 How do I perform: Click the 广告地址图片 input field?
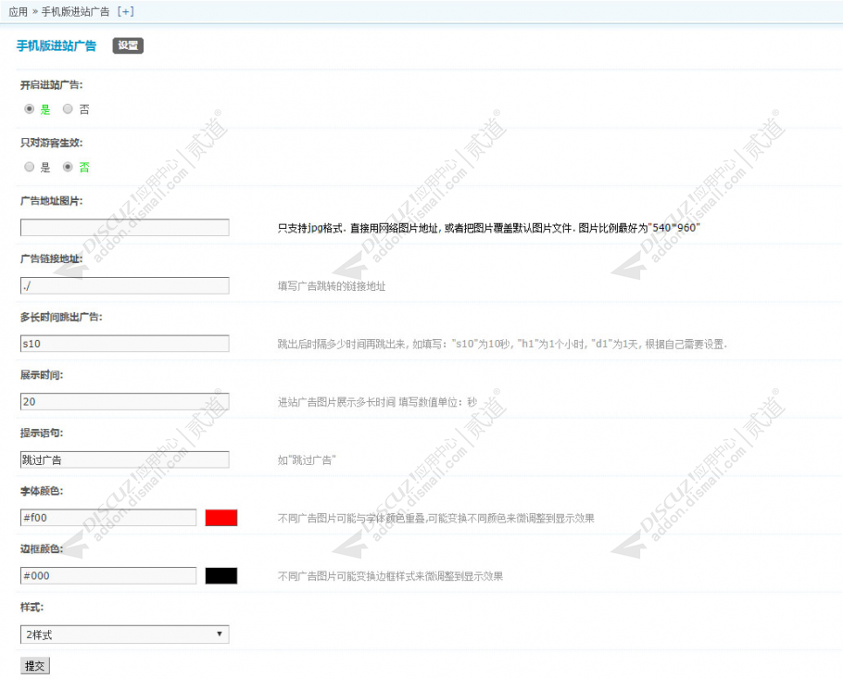(125, 227)
